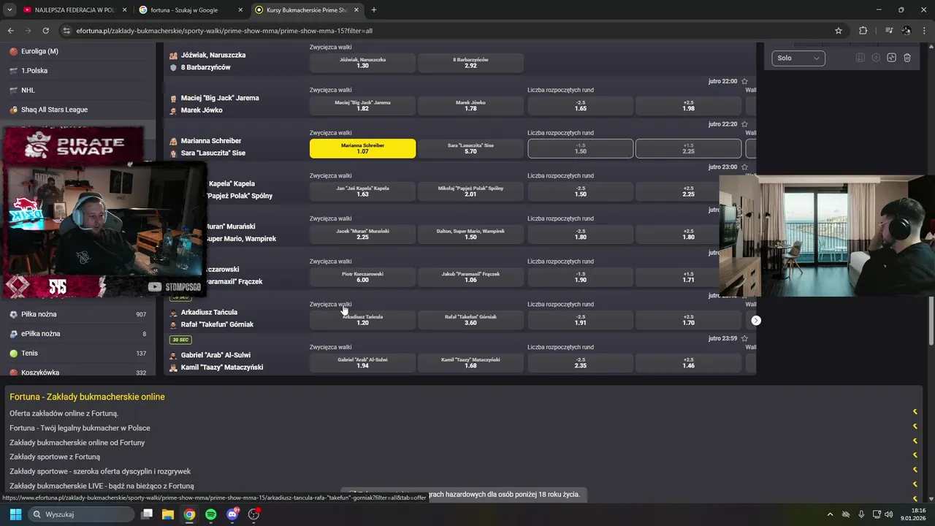The width and height of the screenshot is (935, 526).
Task: Expand 'Oferta zakładów online z Fortuną.' section arrow
Action: coord(915,412)
